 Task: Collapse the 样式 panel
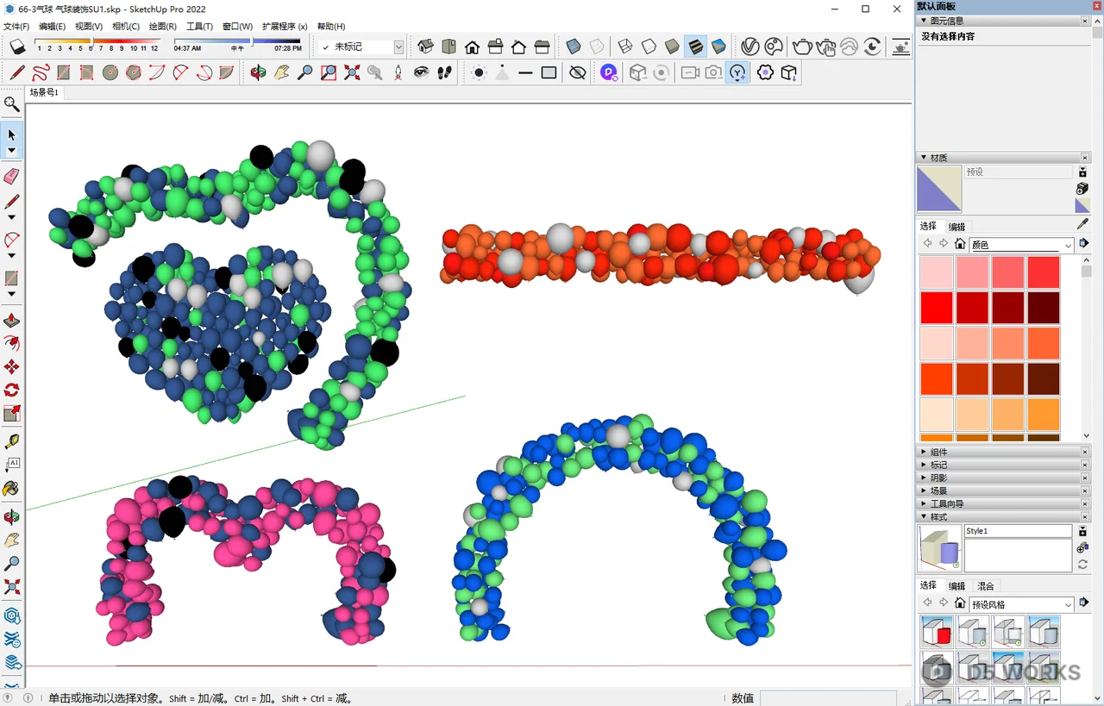[x=1000, y=517]
